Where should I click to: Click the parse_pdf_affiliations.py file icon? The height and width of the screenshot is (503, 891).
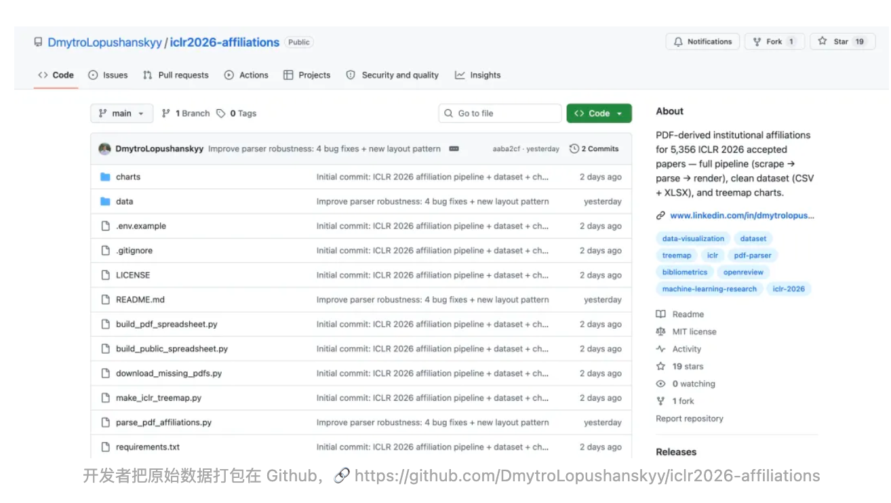[x=105, y=422]
